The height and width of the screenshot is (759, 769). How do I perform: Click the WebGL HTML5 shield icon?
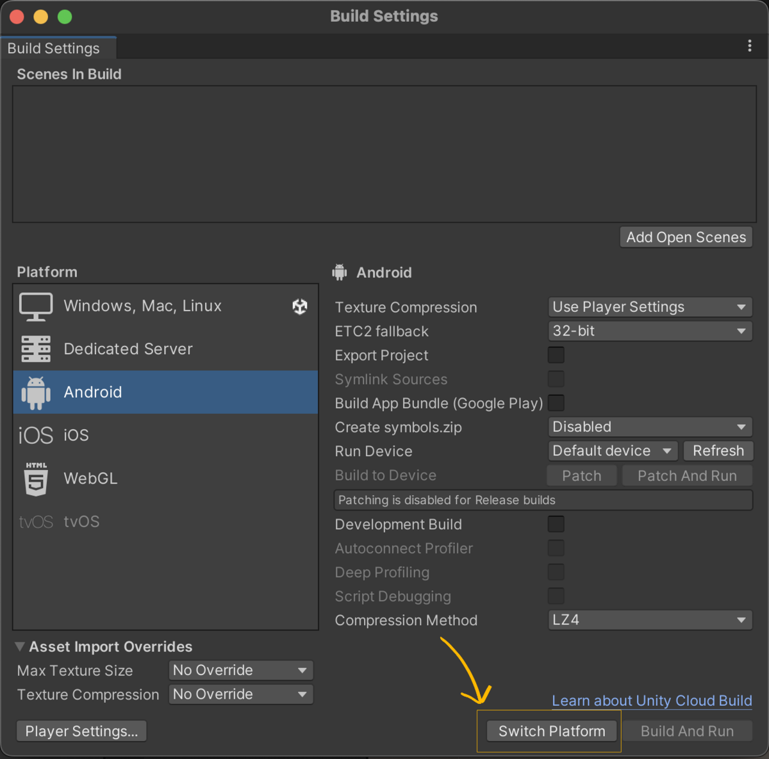click(36, 478)
